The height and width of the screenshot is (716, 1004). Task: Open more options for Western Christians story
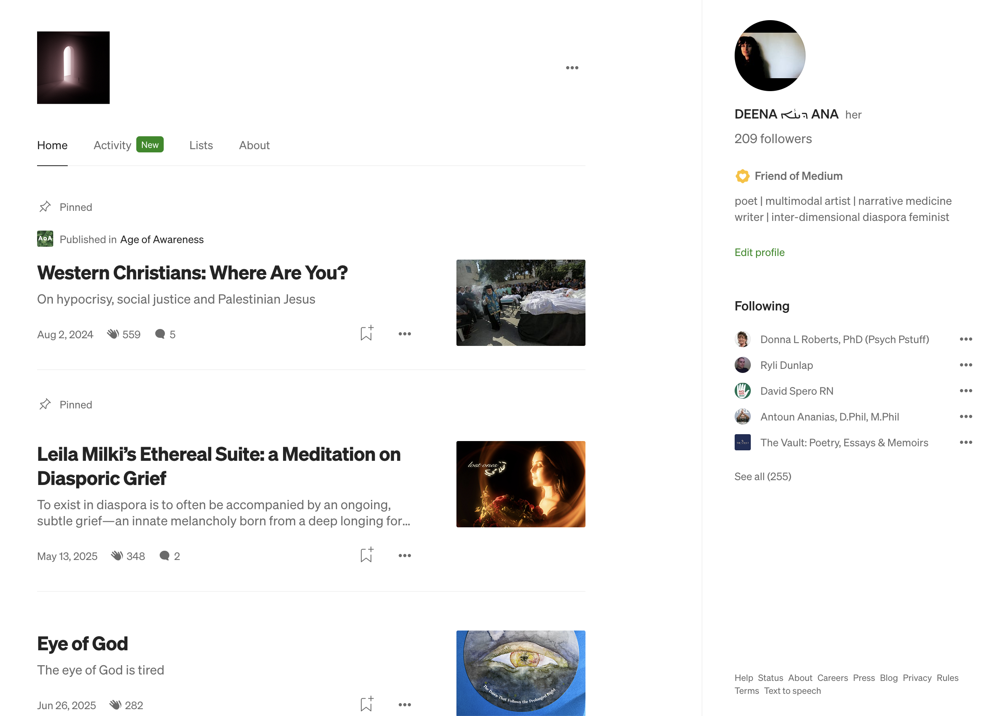tap(404, 334)
